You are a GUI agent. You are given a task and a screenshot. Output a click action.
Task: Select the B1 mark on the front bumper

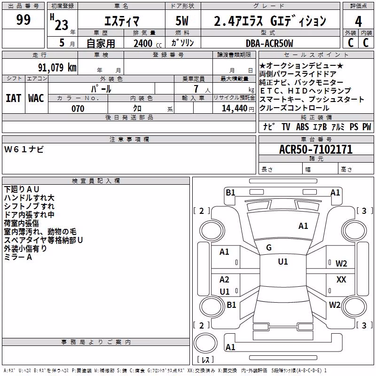coord(231,192)
